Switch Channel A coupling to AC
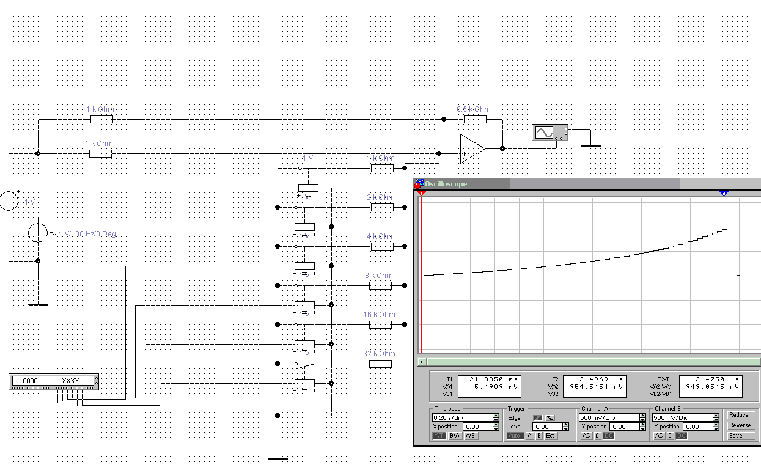 point(586,436)
